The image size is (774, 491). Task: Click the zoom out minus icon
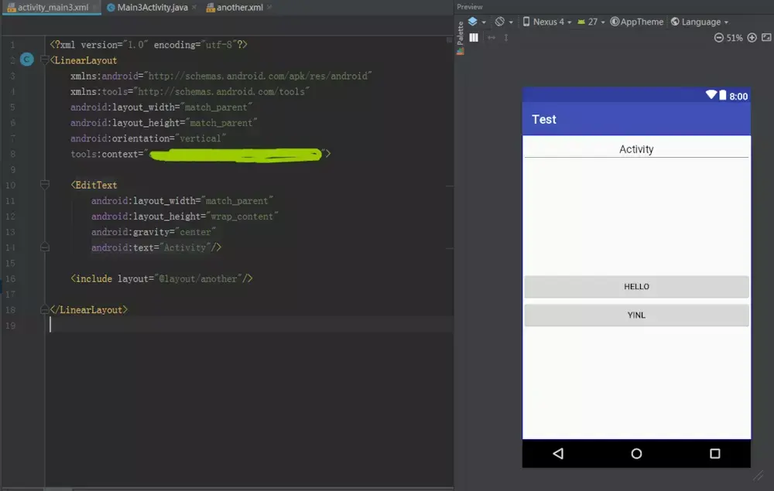coord(719,37)
